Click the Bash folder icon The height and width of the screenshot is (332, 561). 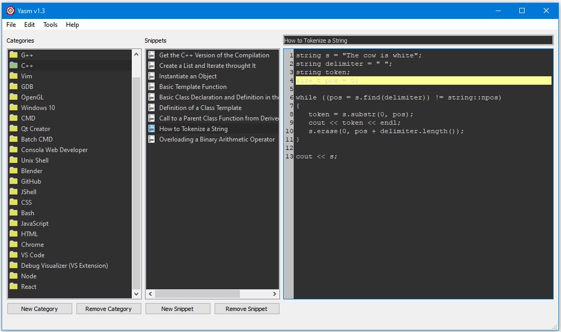coord(14,213)
